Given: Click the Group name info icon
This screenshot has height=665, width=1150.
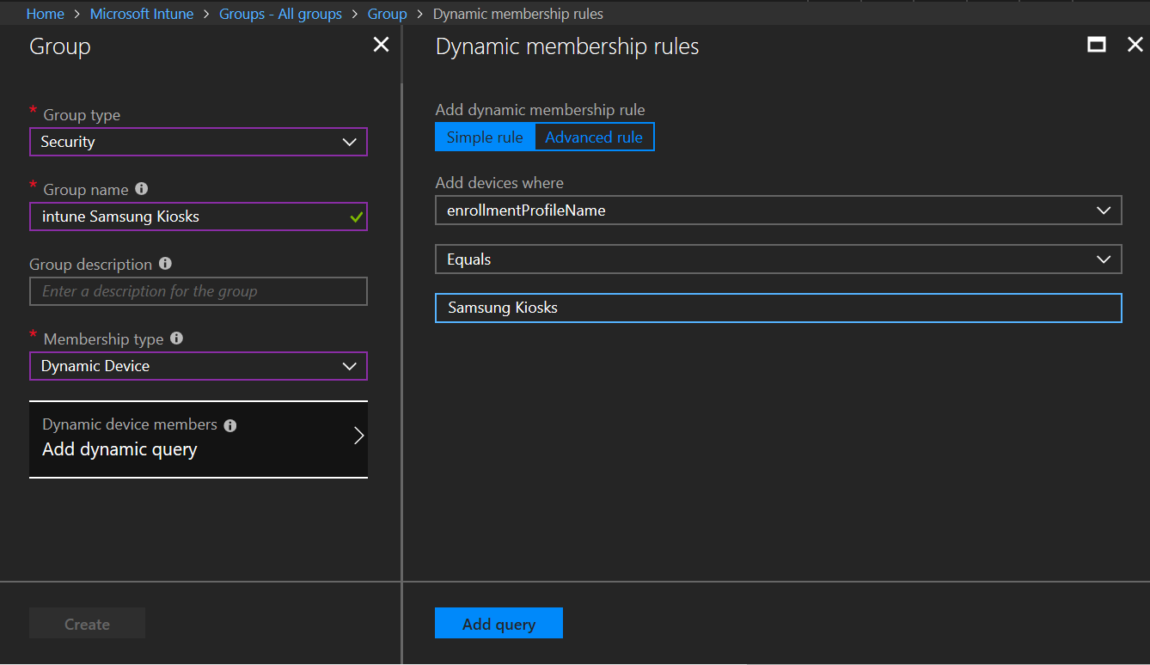Looking at the screenshot, I should pos(141,188).
